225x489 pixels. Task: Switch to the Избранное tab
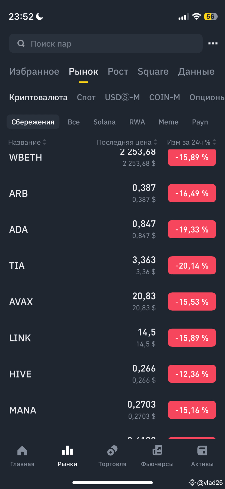click(x=34, y=71)
